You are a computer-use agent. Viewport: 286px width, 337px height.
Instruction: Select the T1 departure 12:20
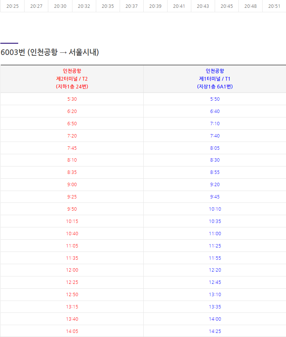click(215, 270)
